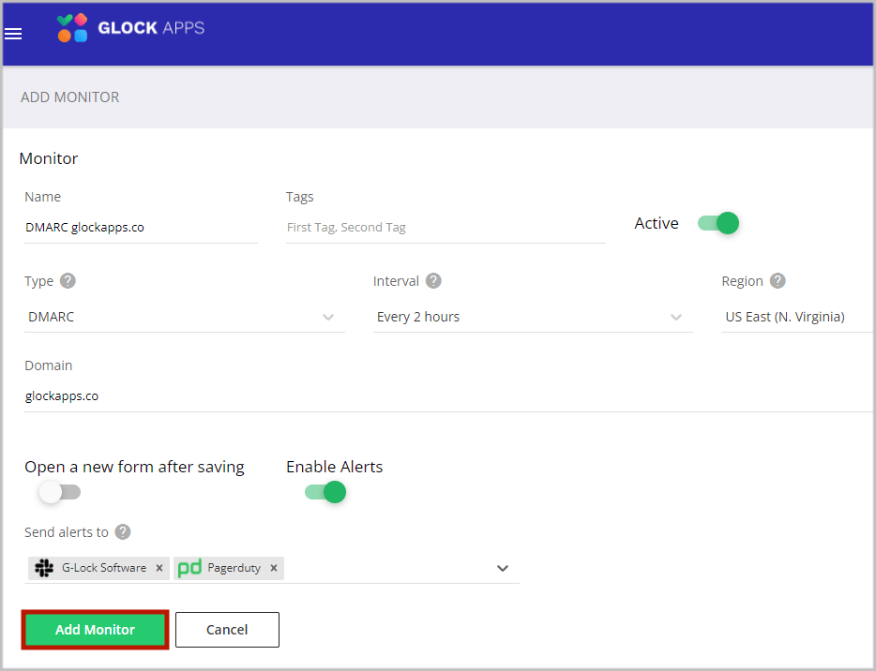
Task: Remove the G-Lock Software alert recipient
Action: click(x=159, y=568)
